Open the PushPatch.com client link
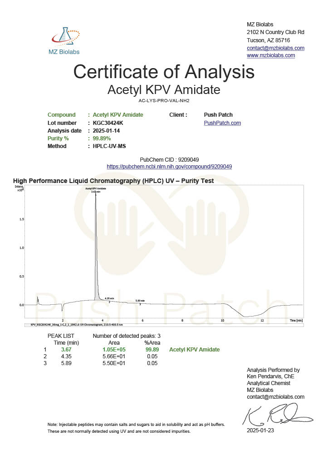328x465 pixels. (222, 123)
